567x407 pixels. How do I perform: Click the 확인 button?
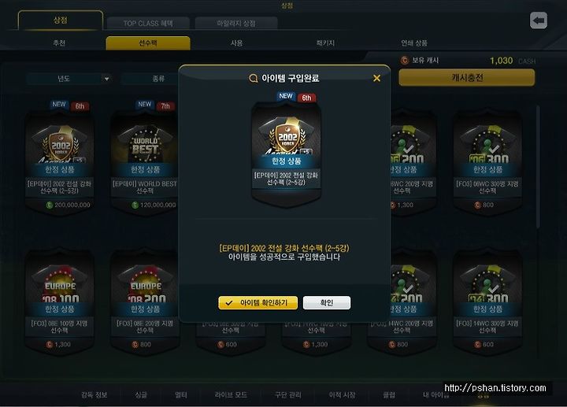(x=327, y=302)
